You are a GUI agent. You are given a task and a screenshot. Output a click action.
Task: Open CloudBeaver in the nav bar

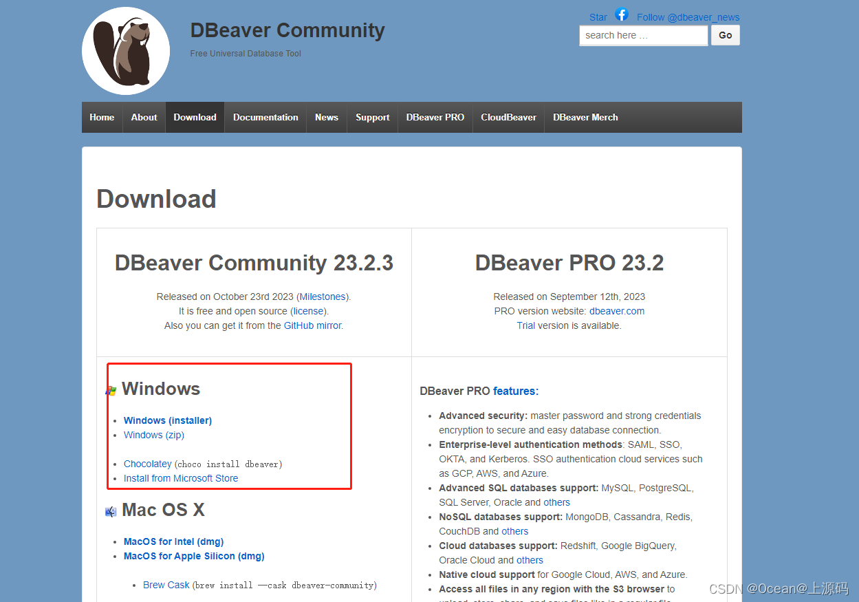(509, 118)
